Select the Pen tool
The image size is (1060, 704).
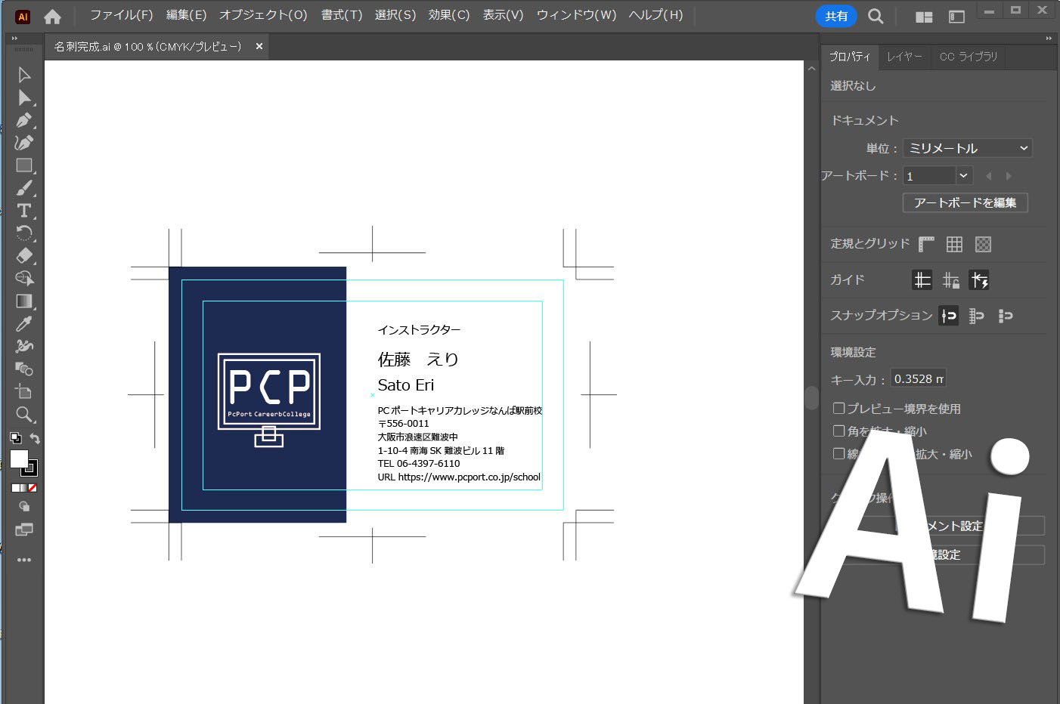[x=24, y=120]
